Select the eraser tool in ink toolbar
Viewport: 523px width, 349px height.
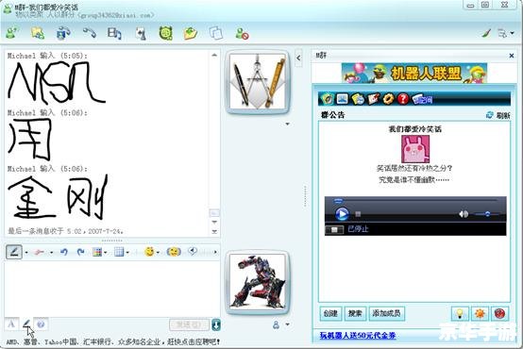coord(39,252)
